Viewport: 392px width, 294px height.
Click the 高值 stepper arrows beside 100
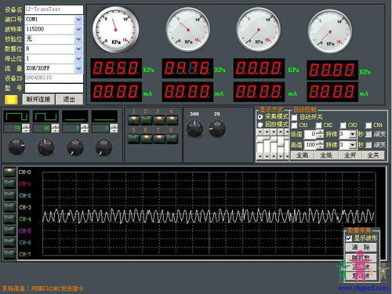320,145
